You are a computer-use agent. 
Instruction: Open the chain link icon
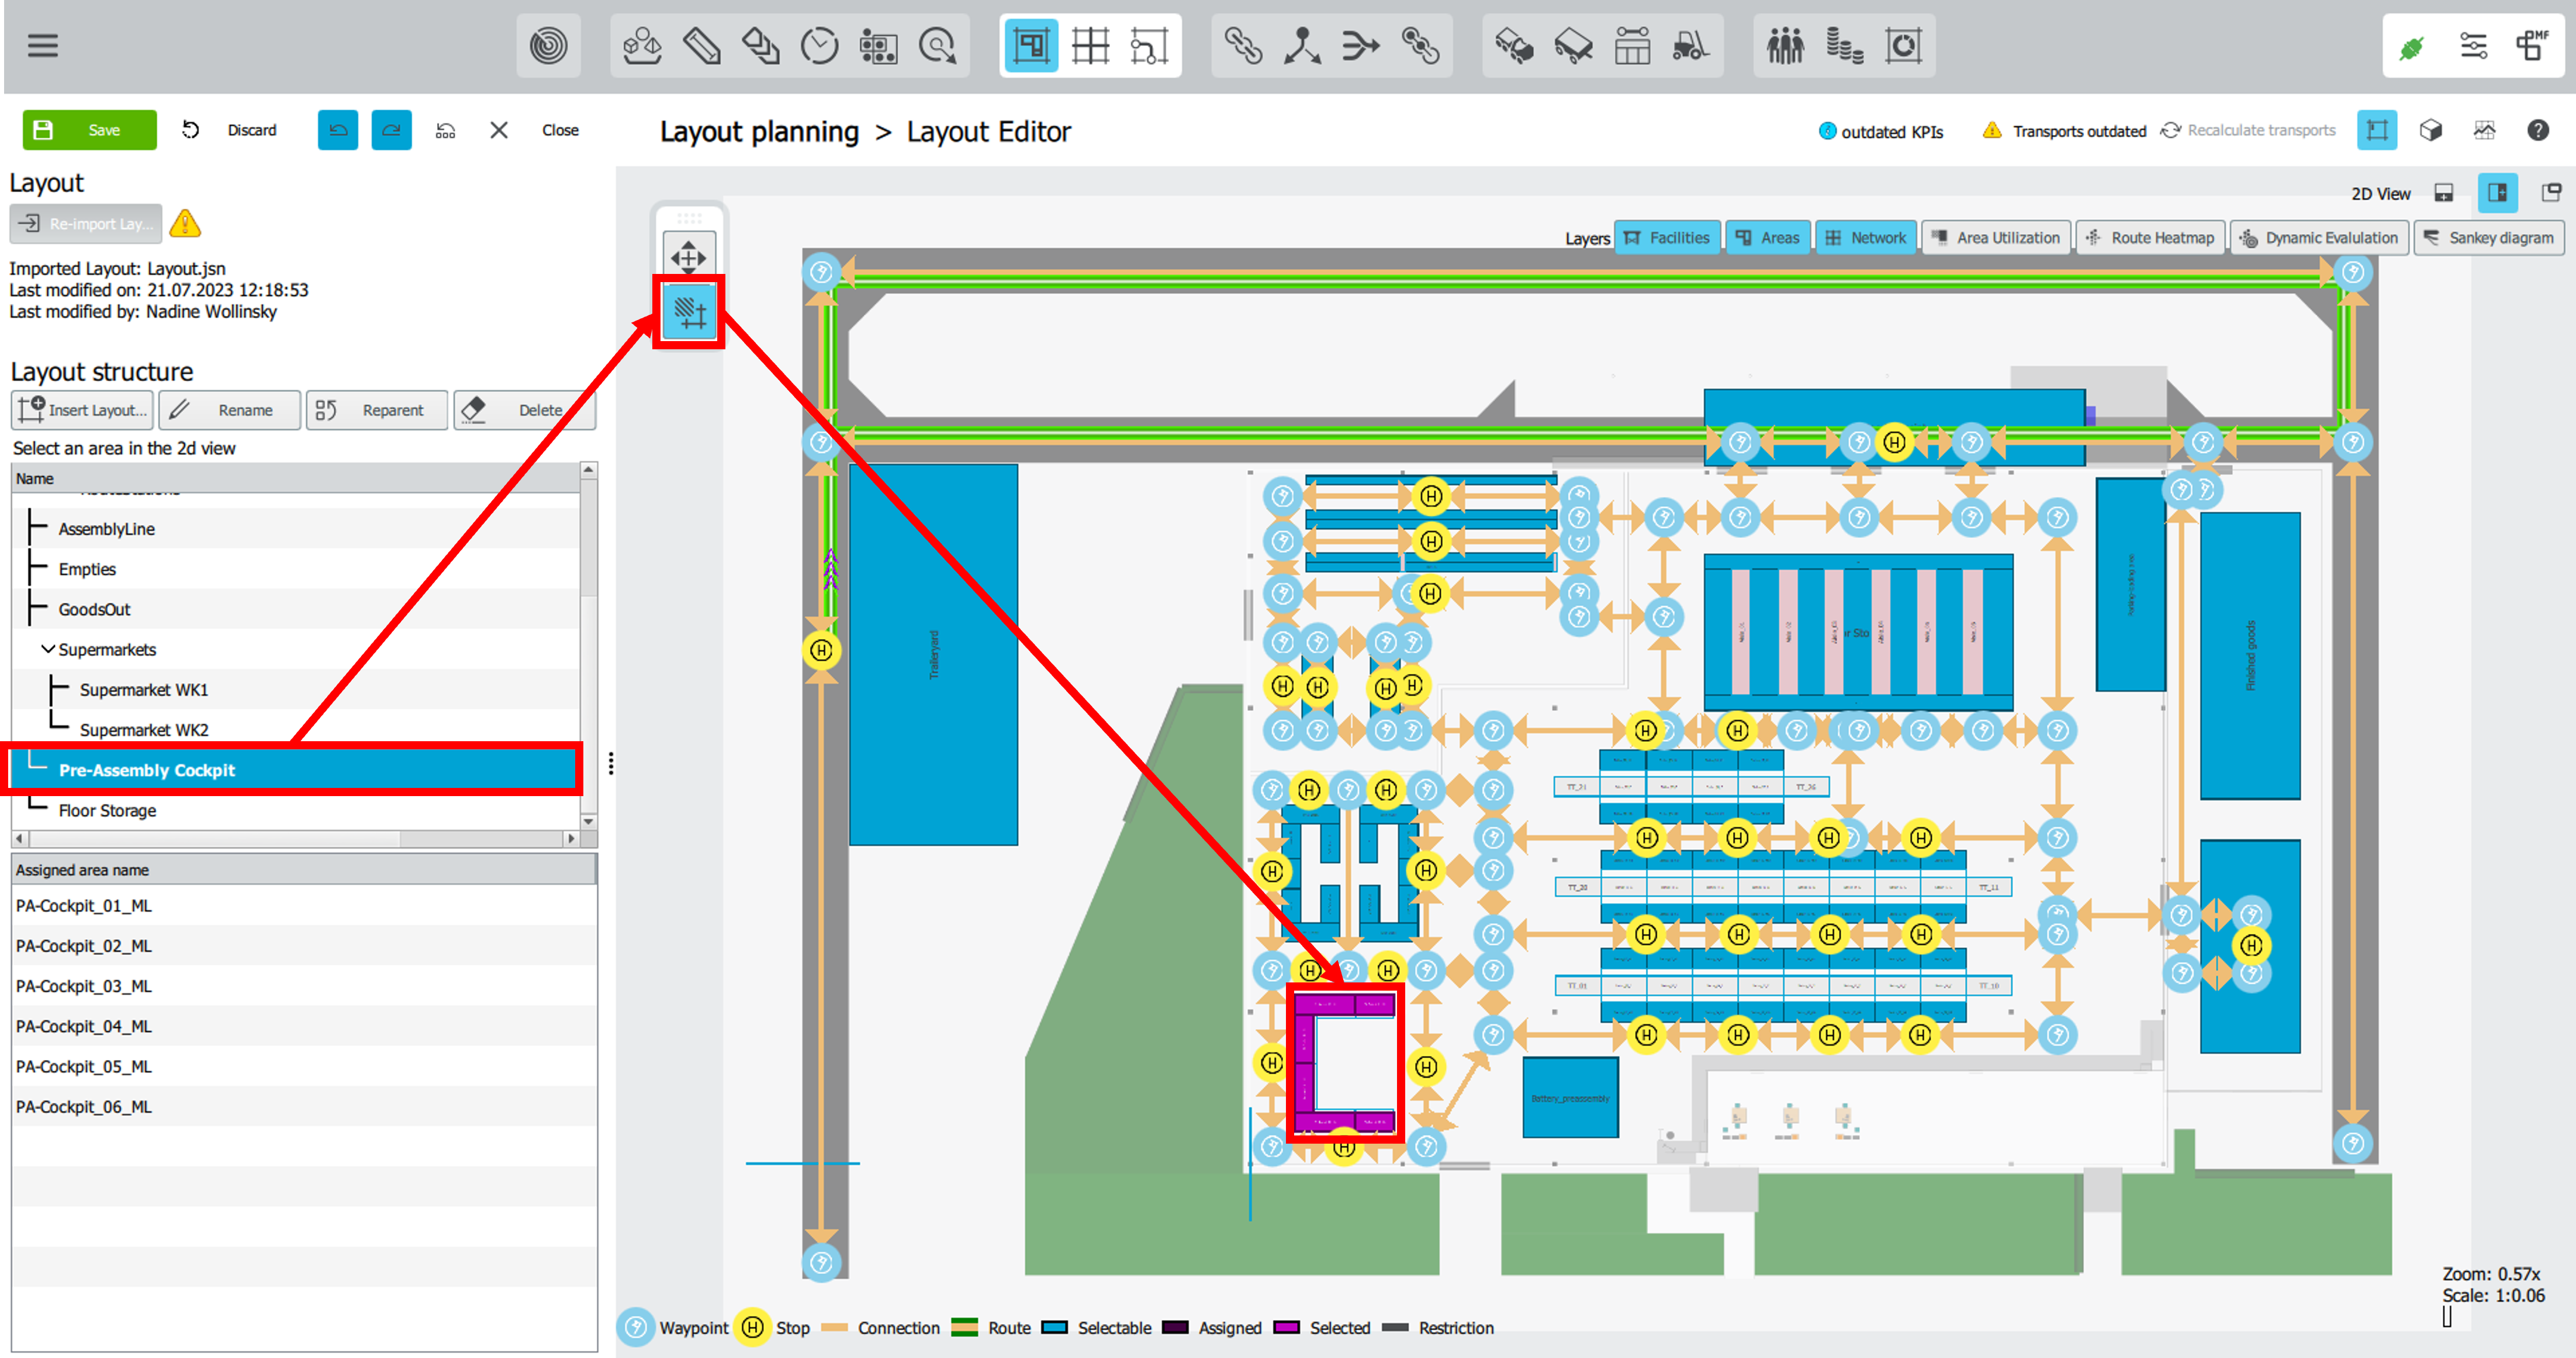coord(1243,46)
